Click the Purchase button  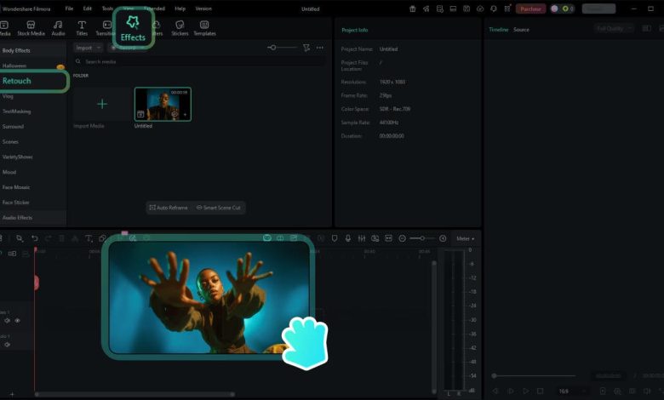(531, 9)
